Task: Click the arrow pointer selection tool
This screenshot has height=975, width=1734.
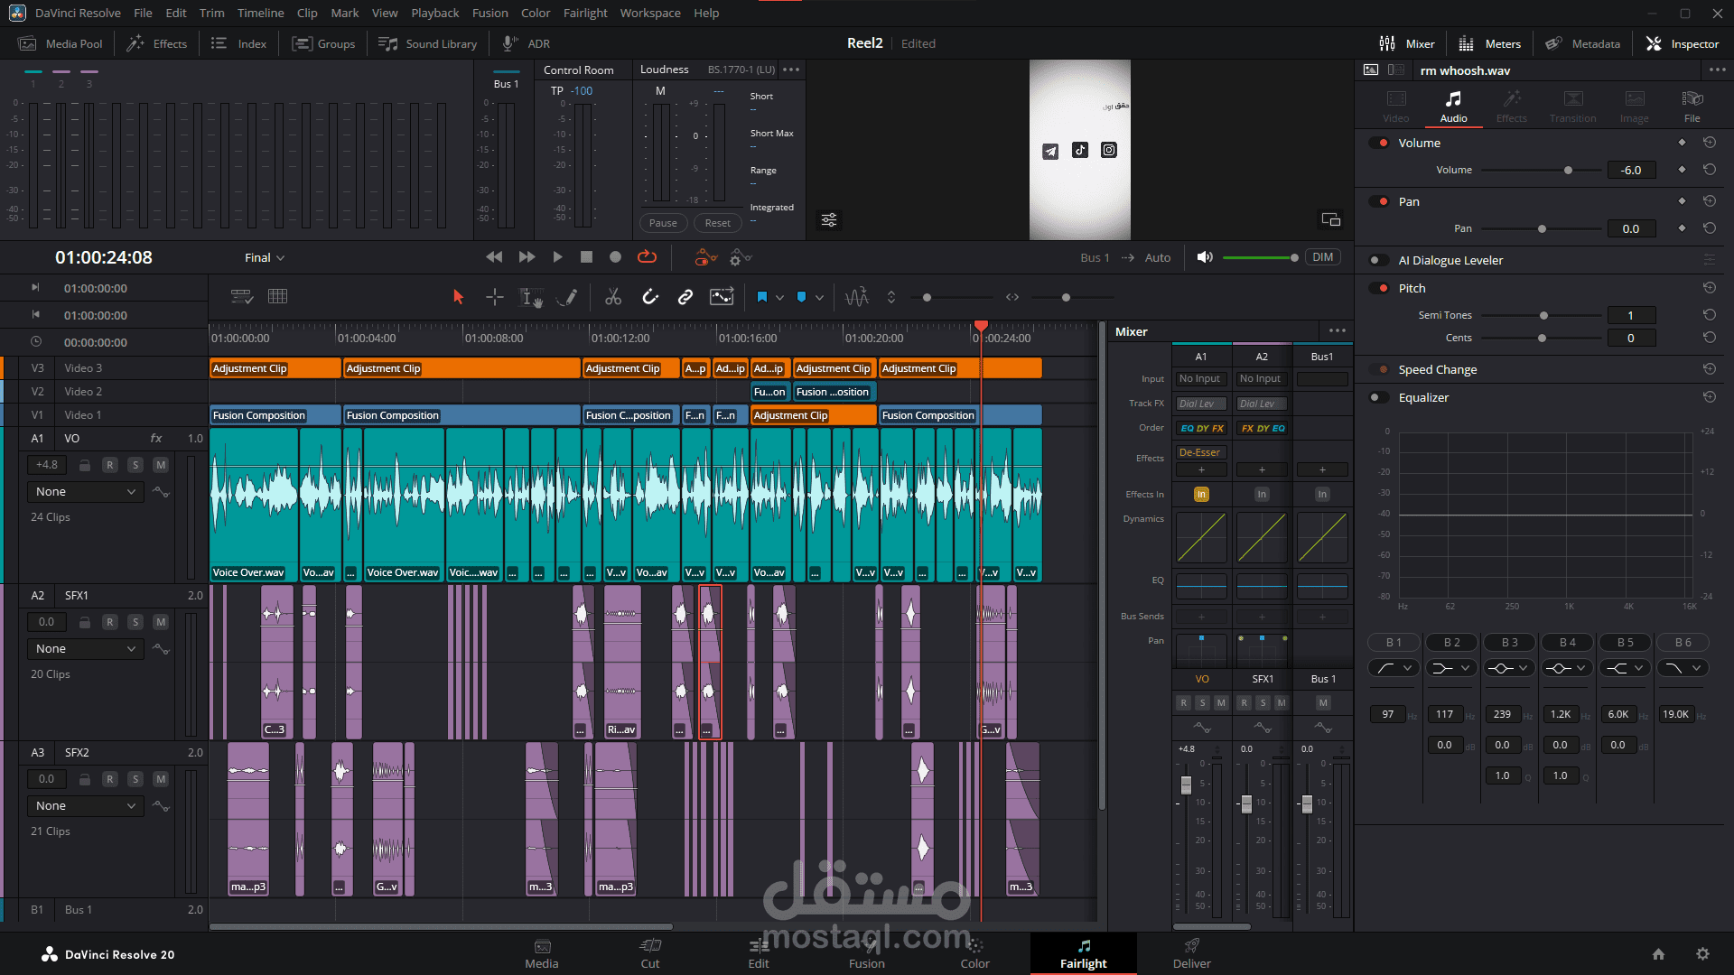Action: [x=458, y=297]
